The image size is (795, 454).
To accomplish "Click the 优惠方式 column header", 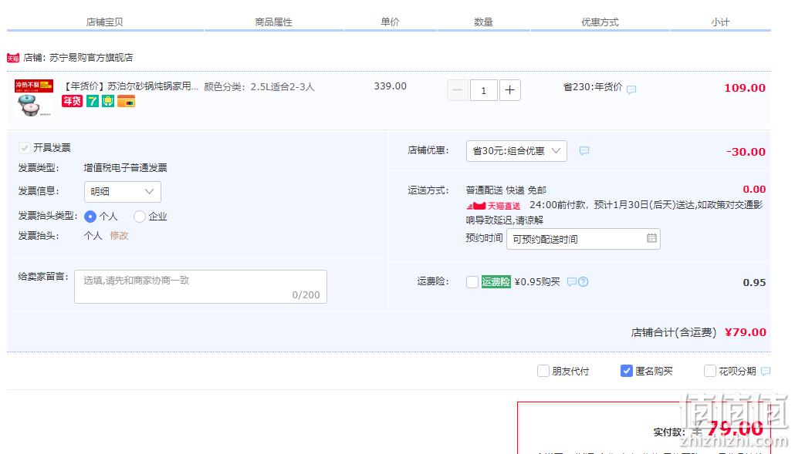I will 600,22.
